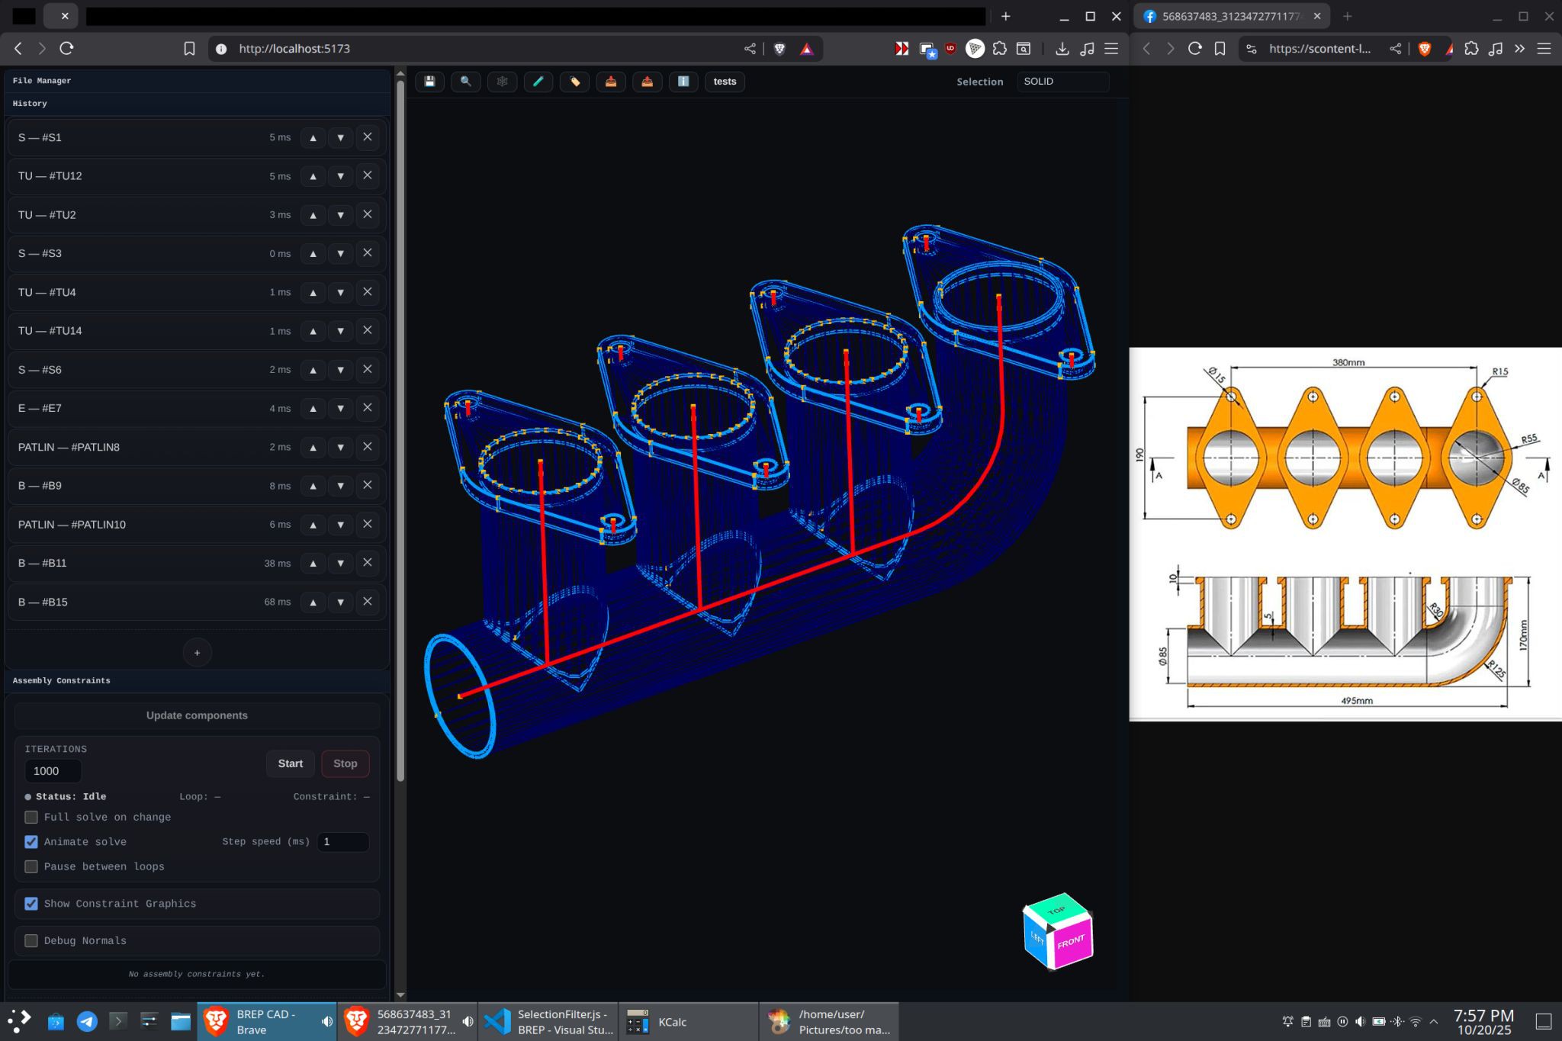The width and height of the screenshot is (1562, 1041).
Task: Click the save floppy disk icon
Action: coord(429,82)
